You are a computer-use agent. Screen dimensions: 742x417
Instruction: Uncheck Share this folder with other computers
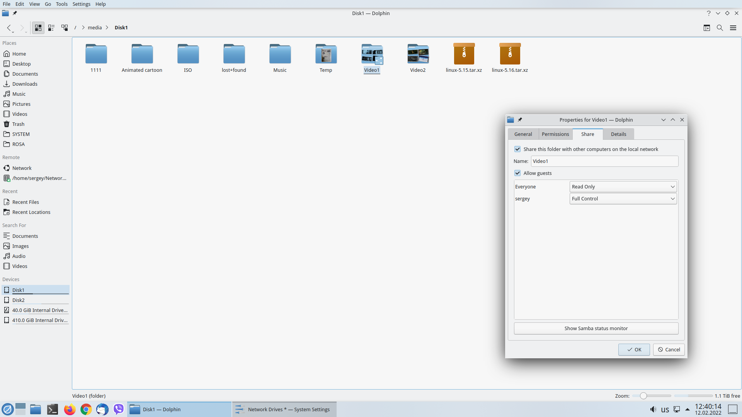pos(517,149)
